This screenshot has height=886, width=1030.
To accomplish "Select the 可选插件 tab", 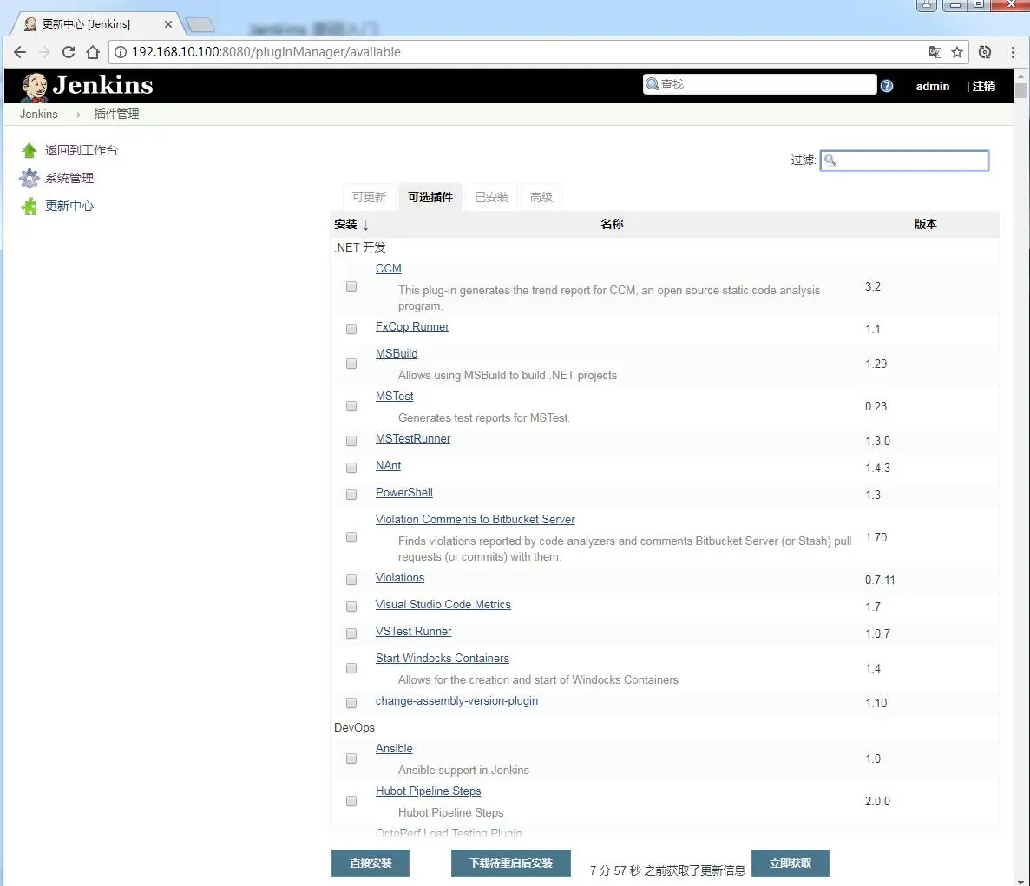I will click(x=430, y=197).
